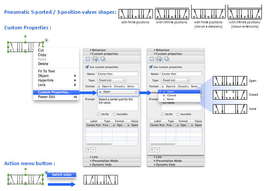Click the stacked-squares icon in left panel
The height and width of the screenshot is (191, 276).
[103, 59]
